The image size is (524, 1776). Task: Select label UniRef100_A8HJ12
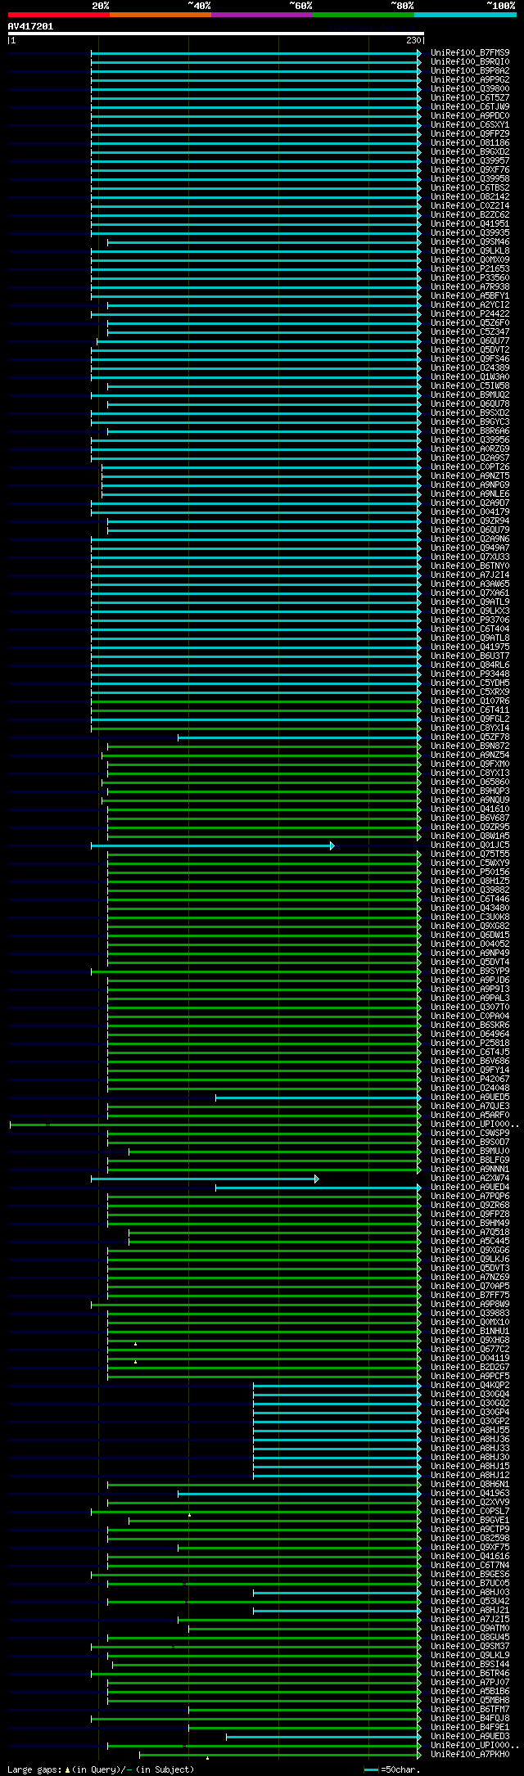point(470,1476)
